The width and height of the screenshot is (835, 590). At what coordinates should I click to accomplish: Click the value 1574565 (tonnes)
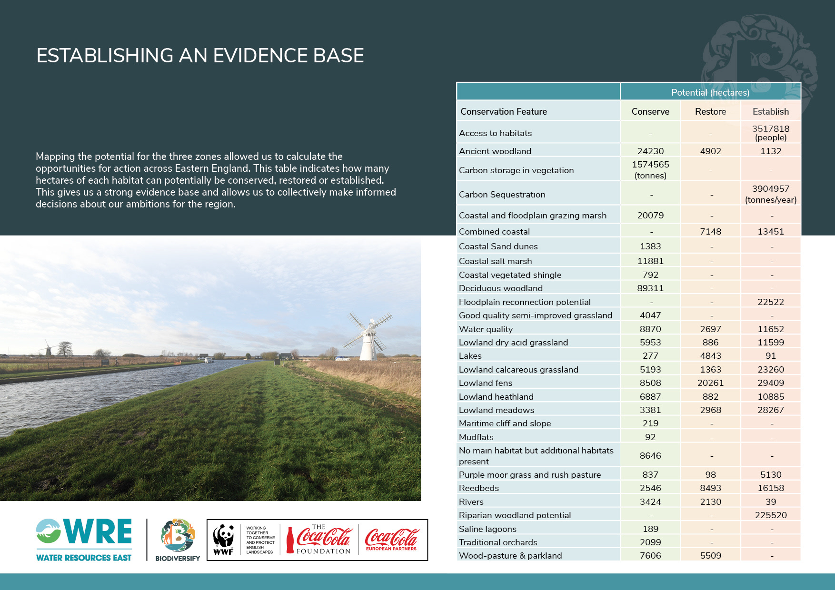pyautogui.click(x=650, y=170)
